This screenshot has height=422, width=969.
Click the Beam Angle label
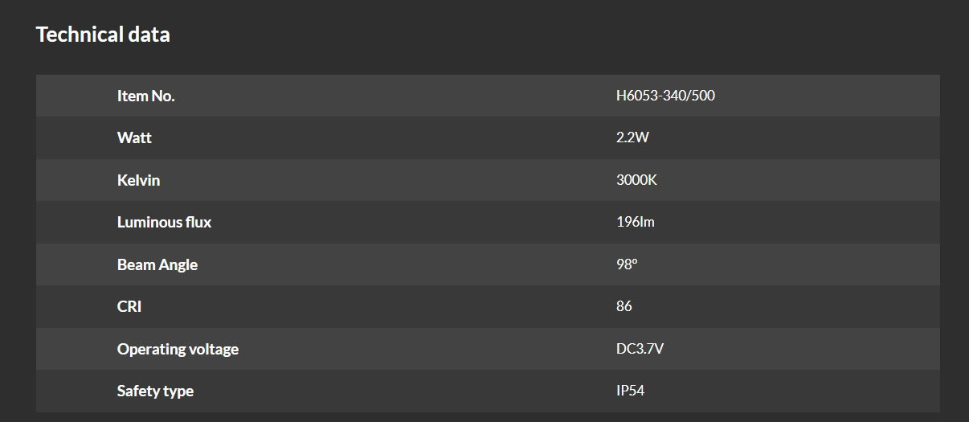[x=157, y=264]
